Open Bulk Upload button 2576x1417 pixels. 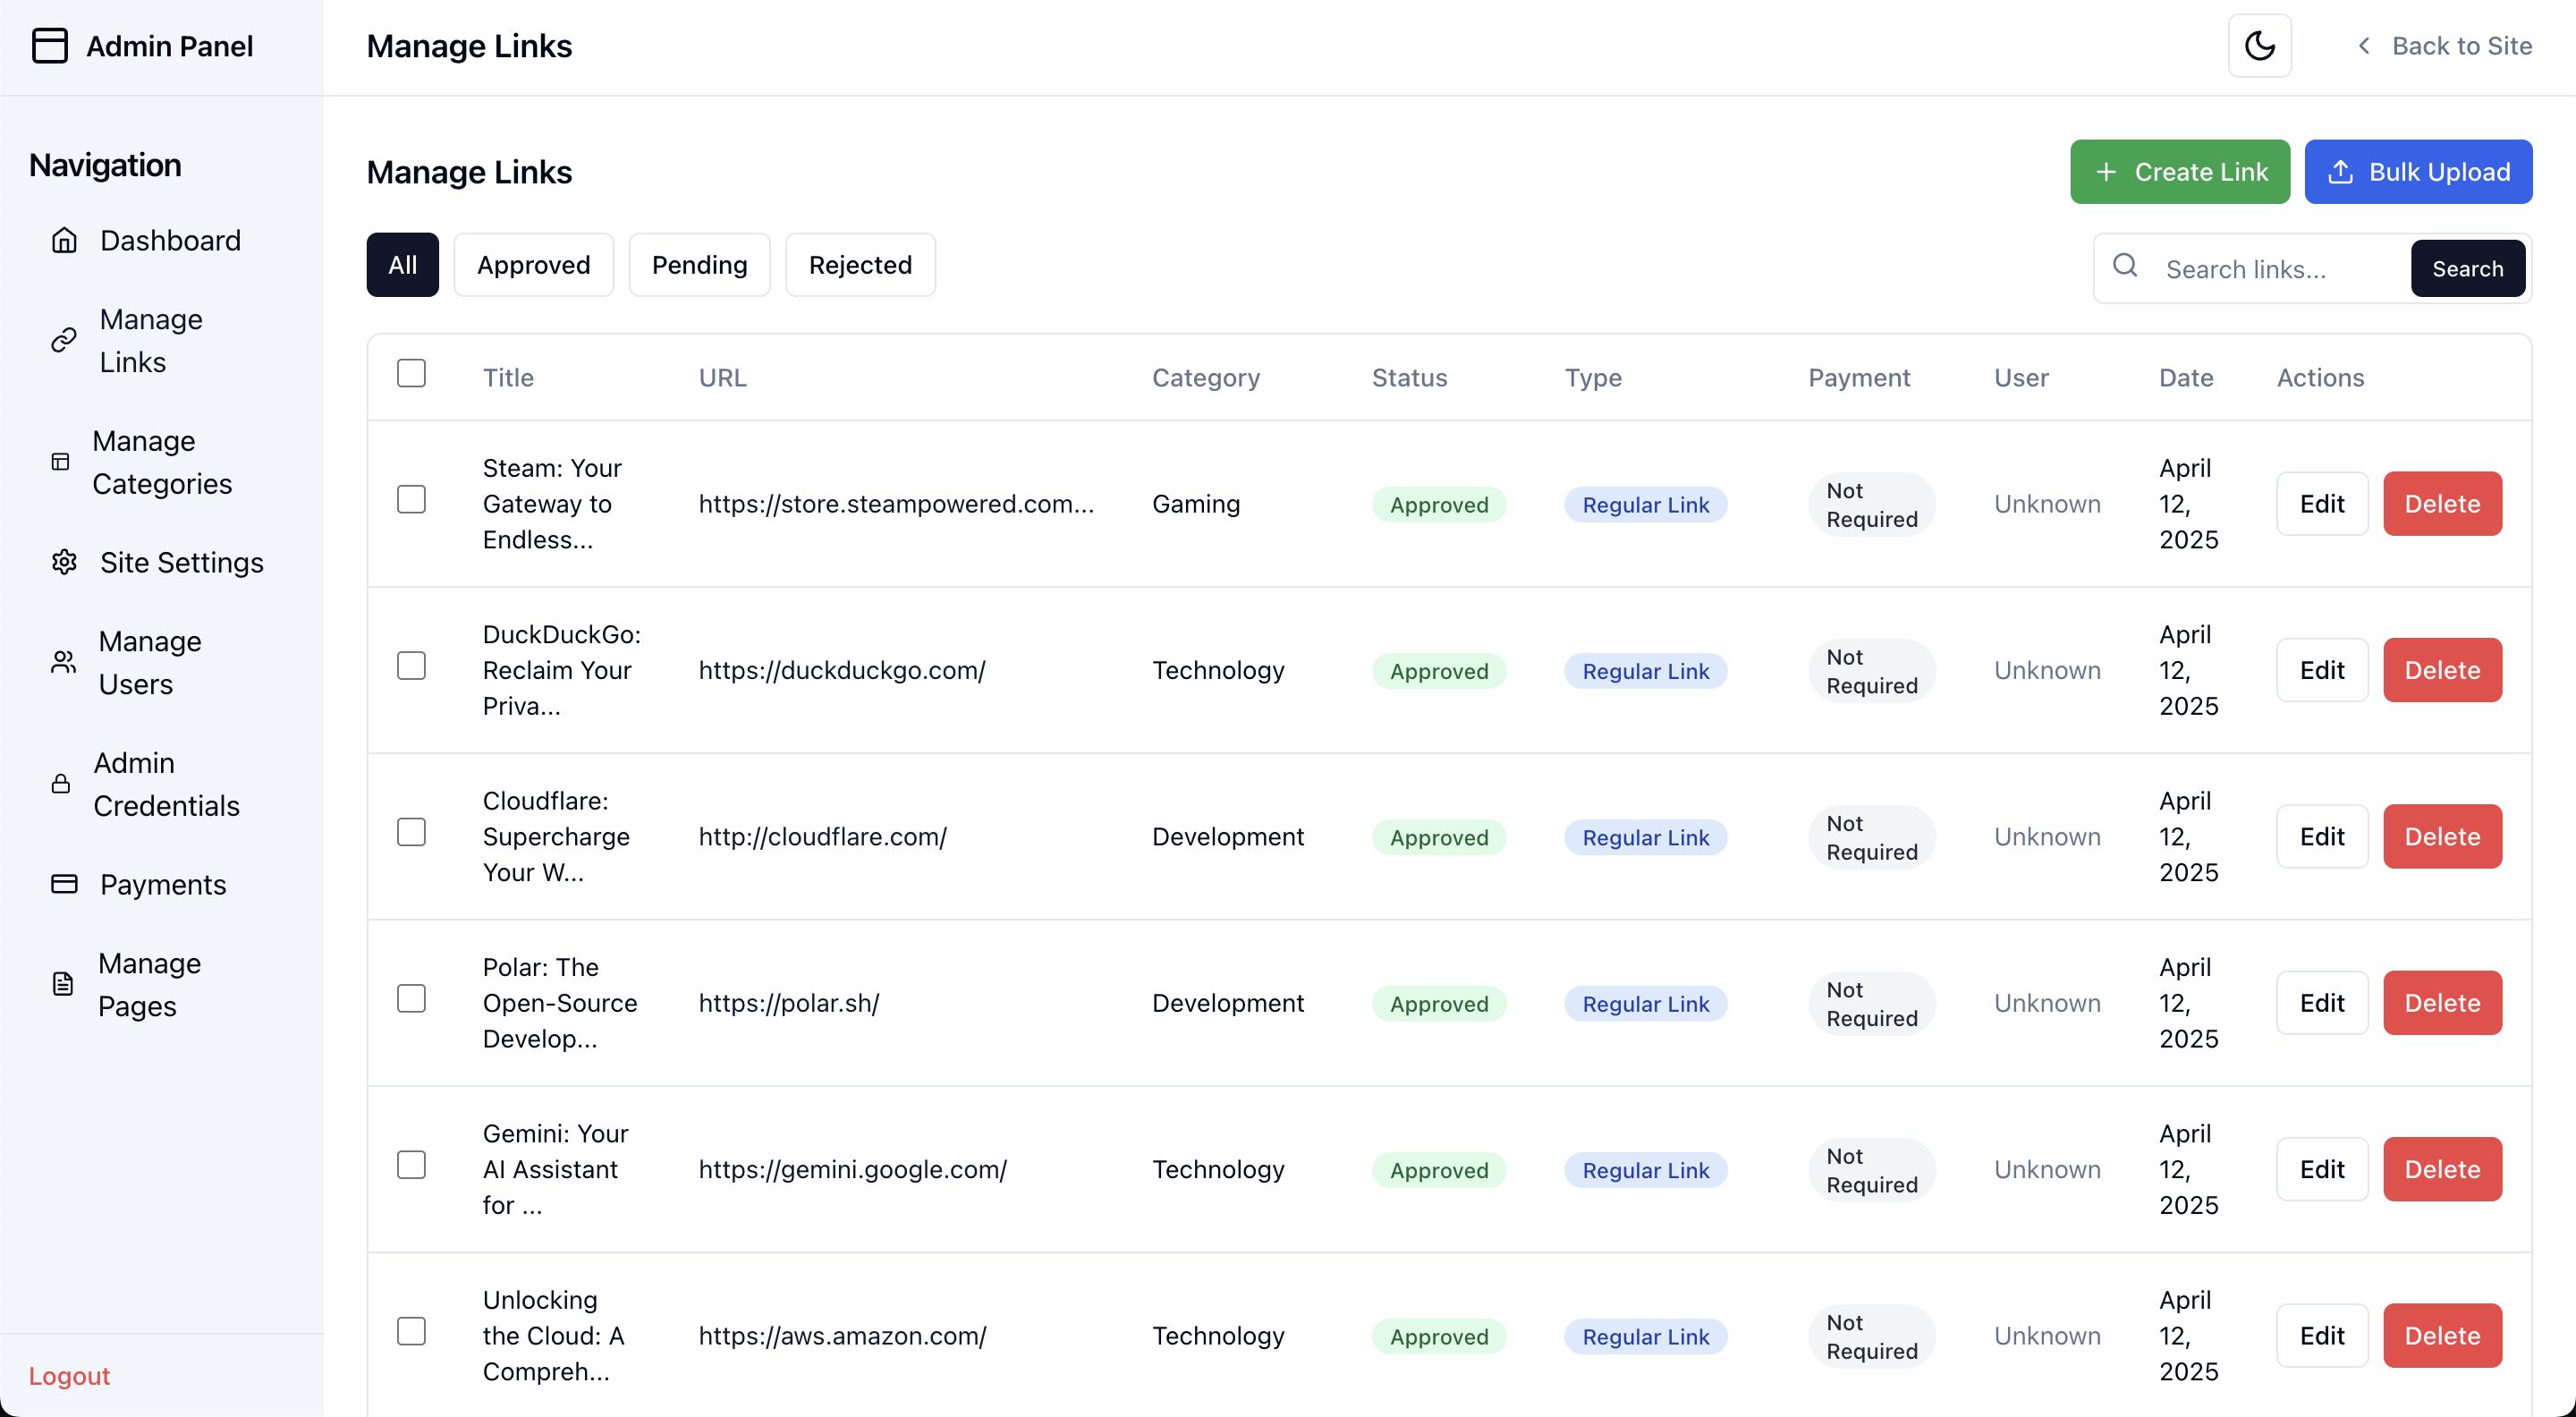coord(2417,172)
